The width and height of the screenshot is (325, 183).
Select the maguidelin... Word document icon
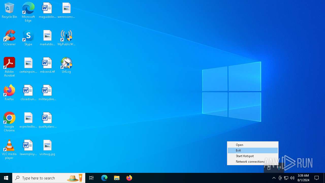point(47,11)
